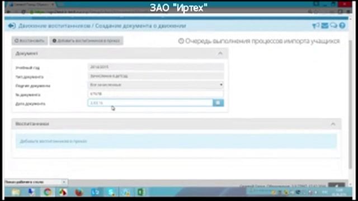Open File Explorer from the taskbar
The width and height of the screenshot is (358, 201).
pos(16,192)
